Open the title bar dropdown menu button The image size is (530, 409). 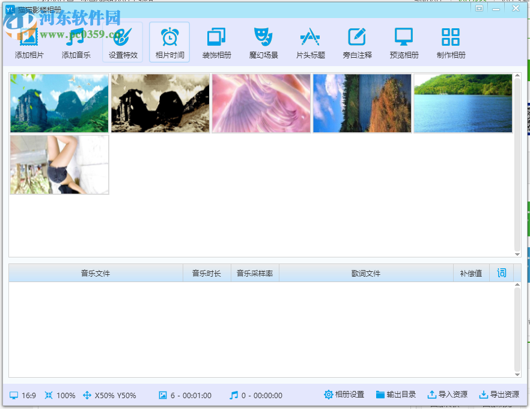[480, 8]
